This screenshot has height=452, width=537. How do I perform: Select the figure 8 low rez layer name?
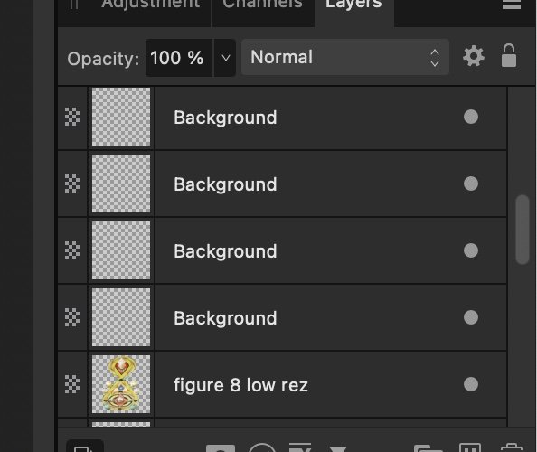tap(240, 385)
